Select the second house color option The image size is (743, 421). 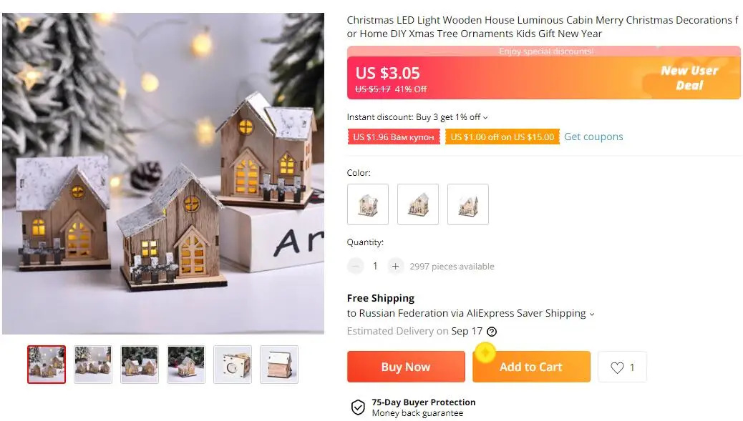[418, 204]
